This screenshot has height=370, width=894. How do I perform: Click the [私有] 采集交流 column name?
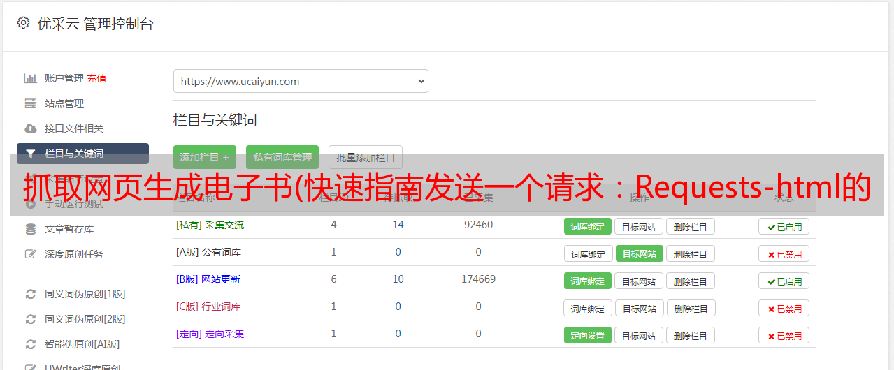[x=210, y=225]
